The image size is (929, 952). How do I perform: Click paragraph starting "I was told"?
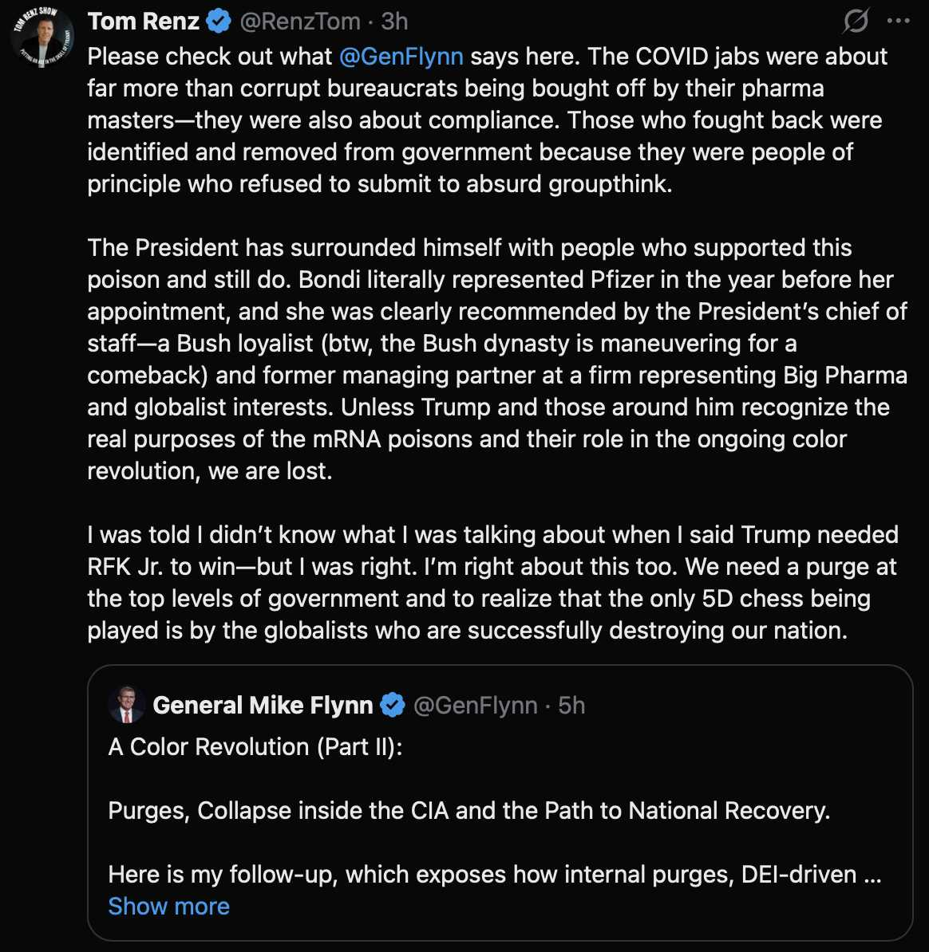coord(479,582)
